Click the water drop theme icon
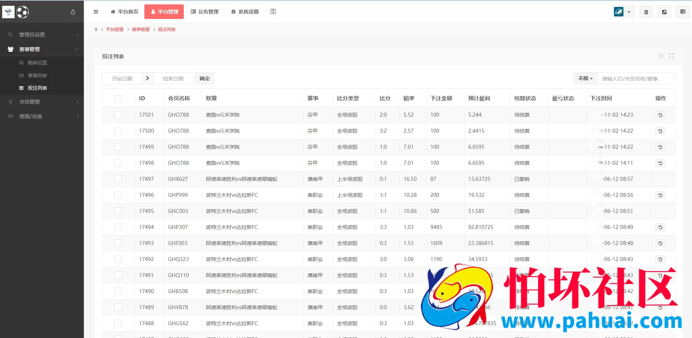The width and height of the screenshot is (692, 338). [x=73, y=12]
